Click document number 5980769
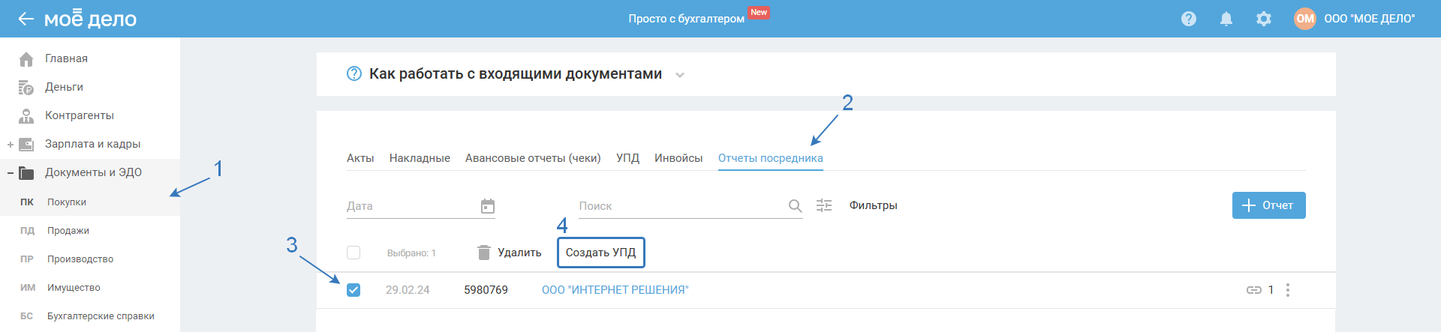Image resolution: width=1441 pixels, height=332 pixels. tap(486, 290)
